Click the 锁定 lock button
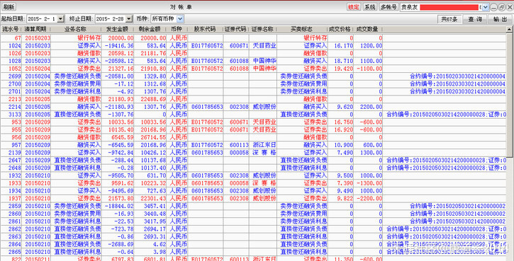 click(354, 7)
